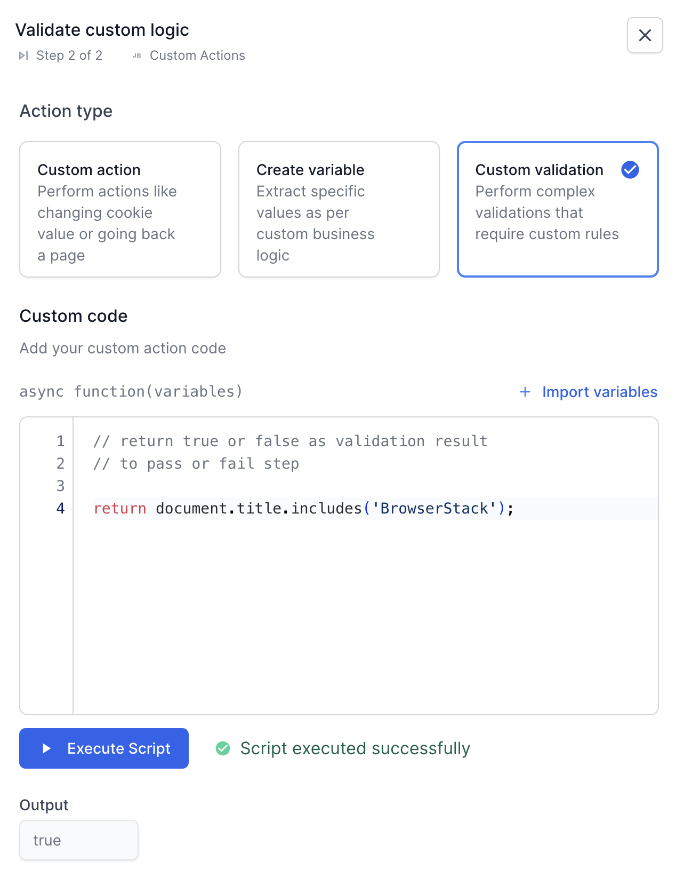
Task: Click the Output field showing true
Action: pos(79,840)
